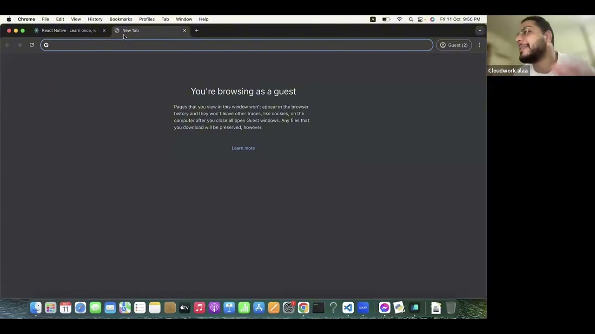Open System Settings from the dock
The image size is (595, 334).
tap(289, 308)
